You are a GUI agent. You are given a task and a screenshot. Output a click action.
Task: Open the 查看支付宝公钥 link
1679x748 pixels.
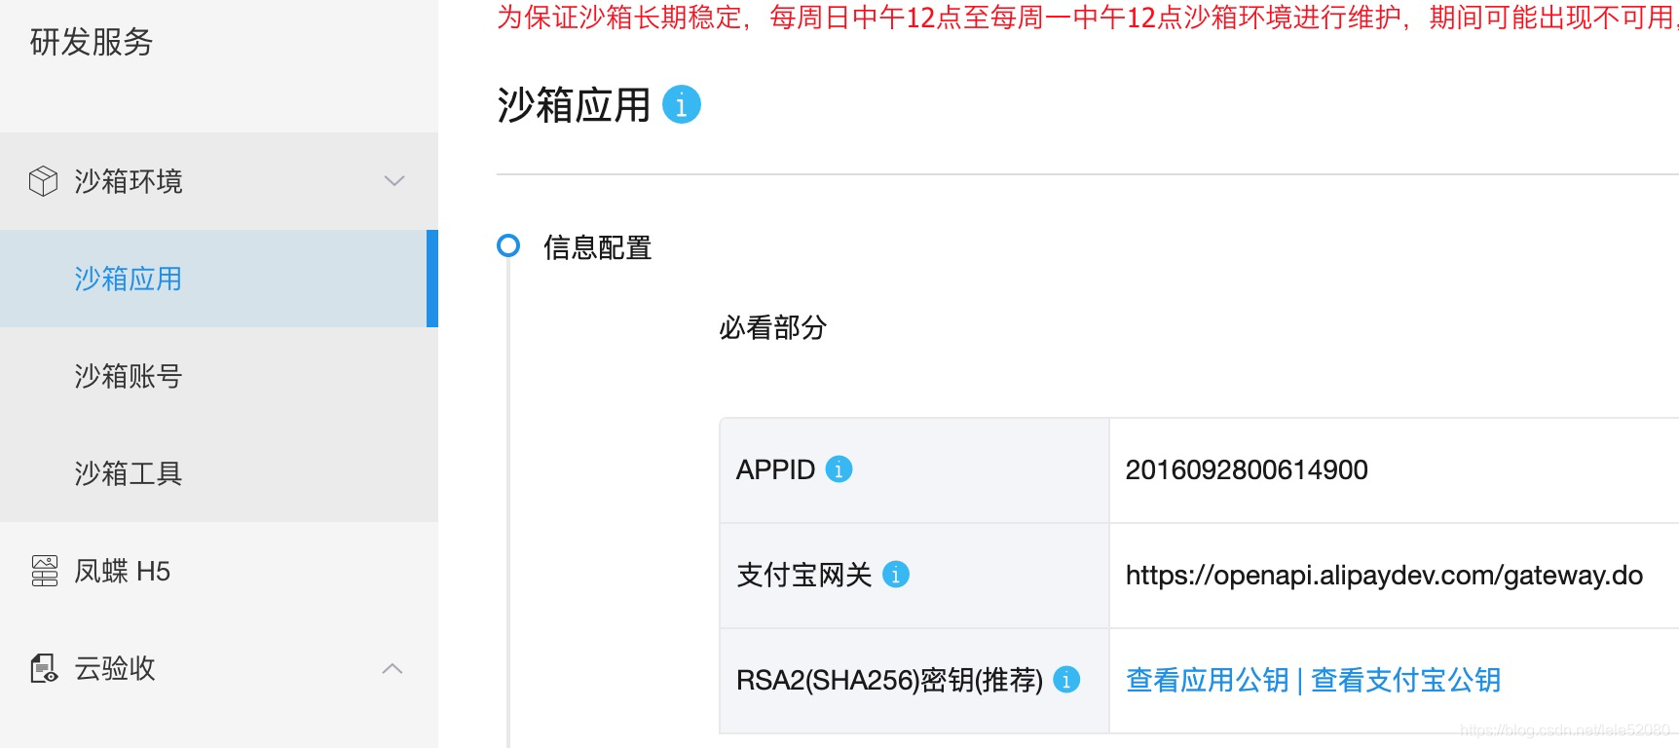tap(1406, 680)
